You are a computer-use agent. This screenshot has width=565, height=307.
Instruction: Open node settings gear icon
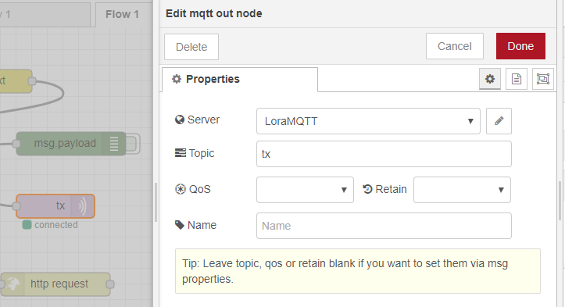490,79
